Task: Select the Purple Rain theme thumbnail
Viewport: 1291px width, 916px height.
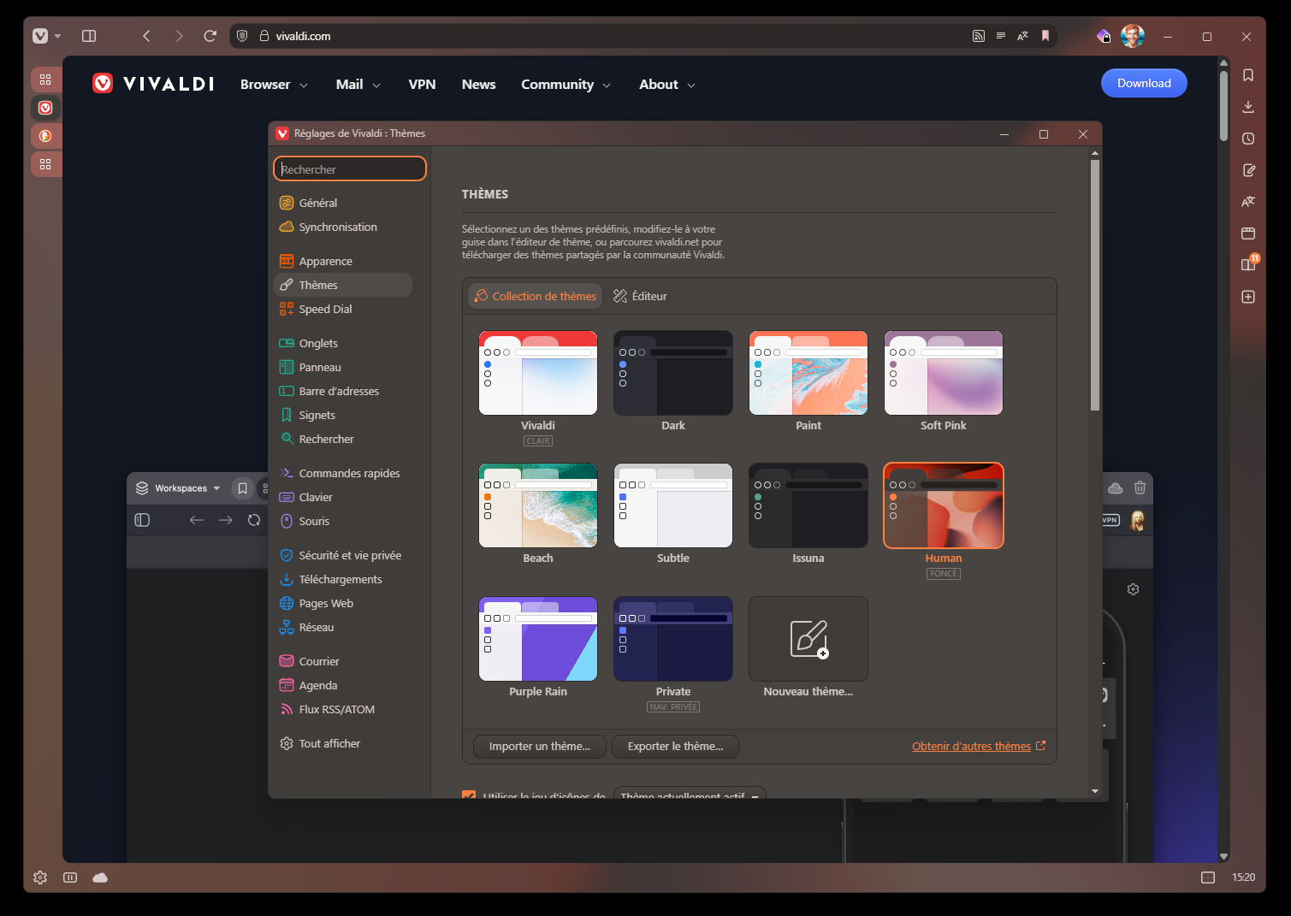Action: (538, 639)
